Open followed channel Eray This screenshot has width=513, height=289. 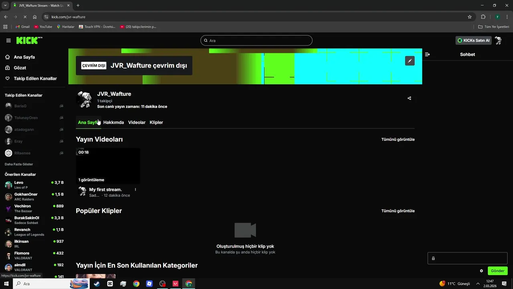point(34,141)
